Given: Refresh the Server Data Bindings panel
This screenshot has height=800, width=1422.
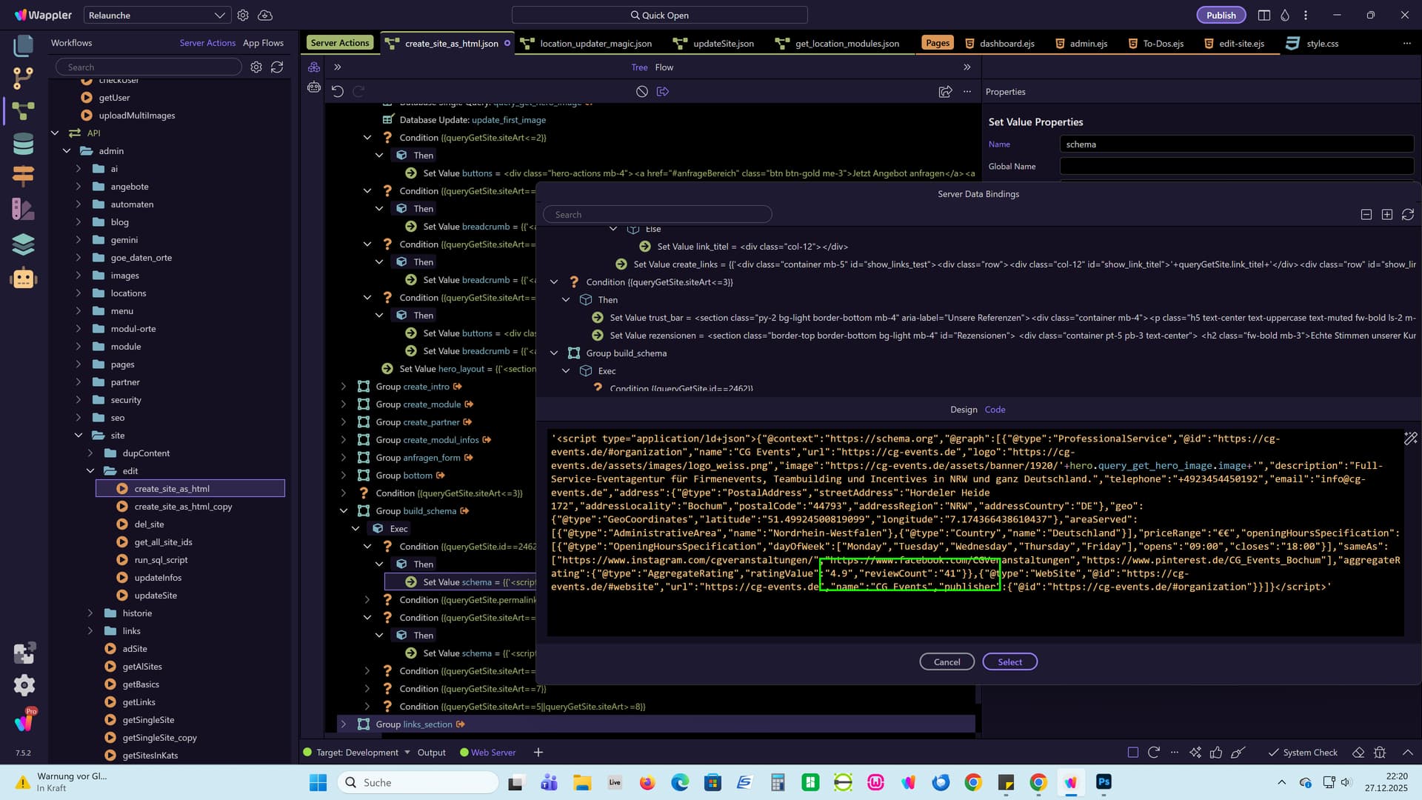Looking at the screenshot, I should (1407, 215).
